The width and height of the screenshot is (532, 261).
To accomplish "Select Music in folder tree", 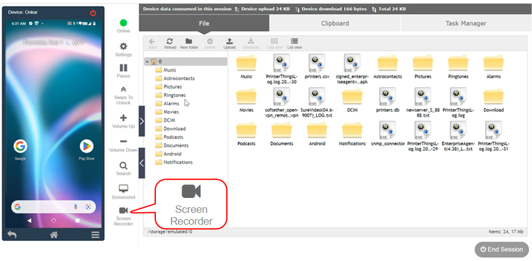I will coord(170,70).
